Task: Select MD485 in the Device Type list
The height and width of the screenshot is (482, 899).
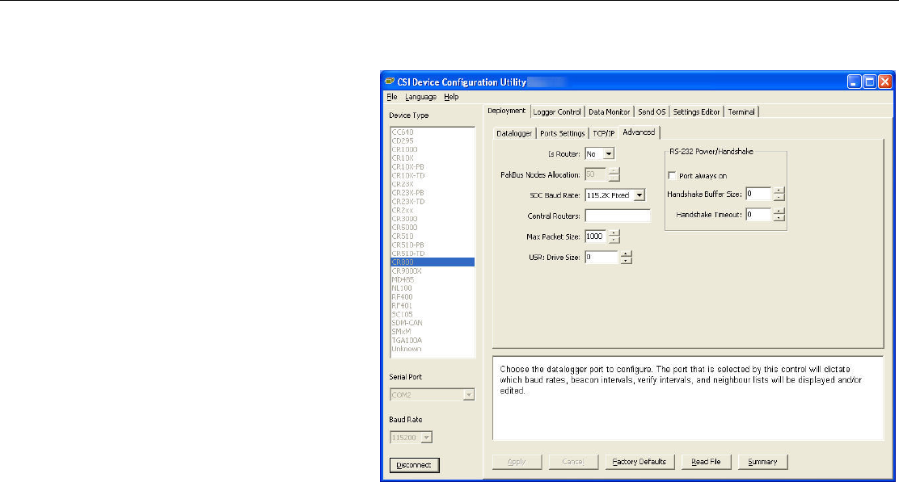Action: click(433, 279)
